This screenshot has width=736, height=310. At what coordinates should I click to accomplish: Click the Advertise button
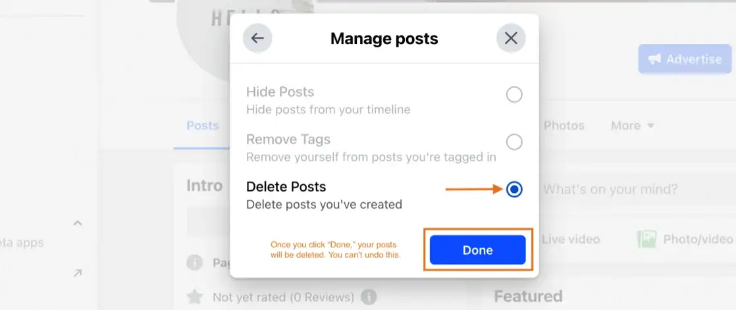coord(685,59)
